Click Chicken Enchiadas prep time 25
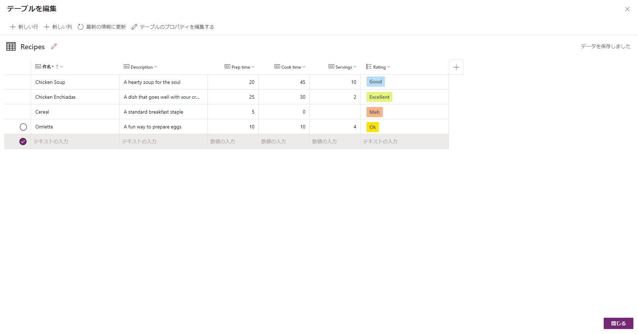The width and height of the screenshot is (638, 334). (x=233, y=97)
